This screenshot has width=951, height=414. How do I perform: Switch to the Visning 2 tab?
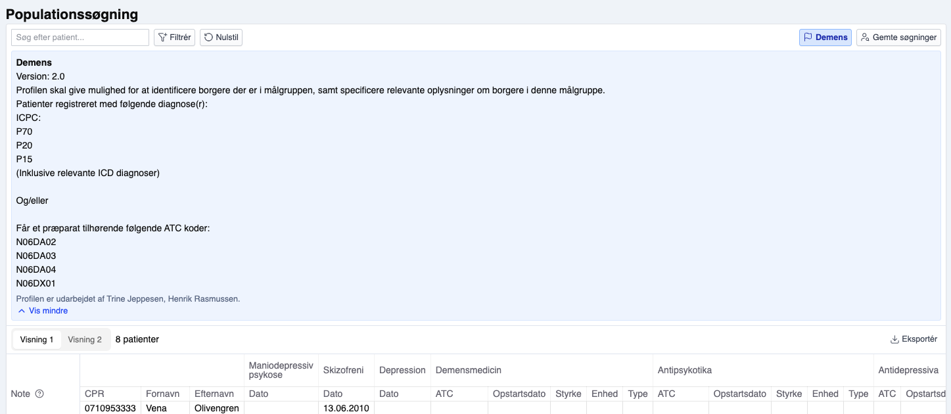pyautogui.click(x=85, y=340)
